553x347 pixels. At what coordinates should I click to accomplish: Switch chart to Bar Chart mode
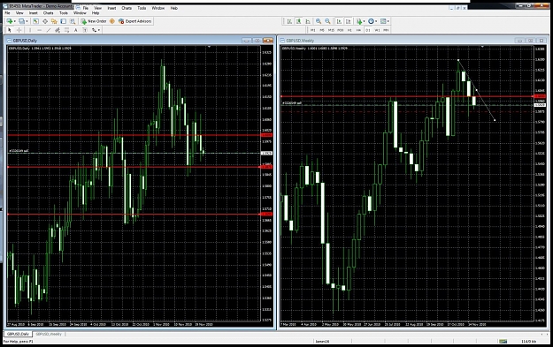[x=289, y=21]
